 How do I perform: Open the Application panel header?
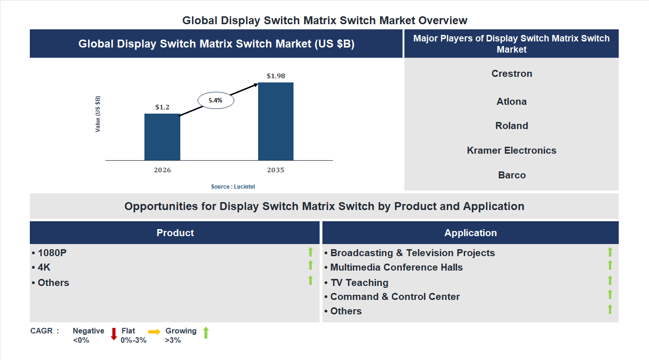471,232
